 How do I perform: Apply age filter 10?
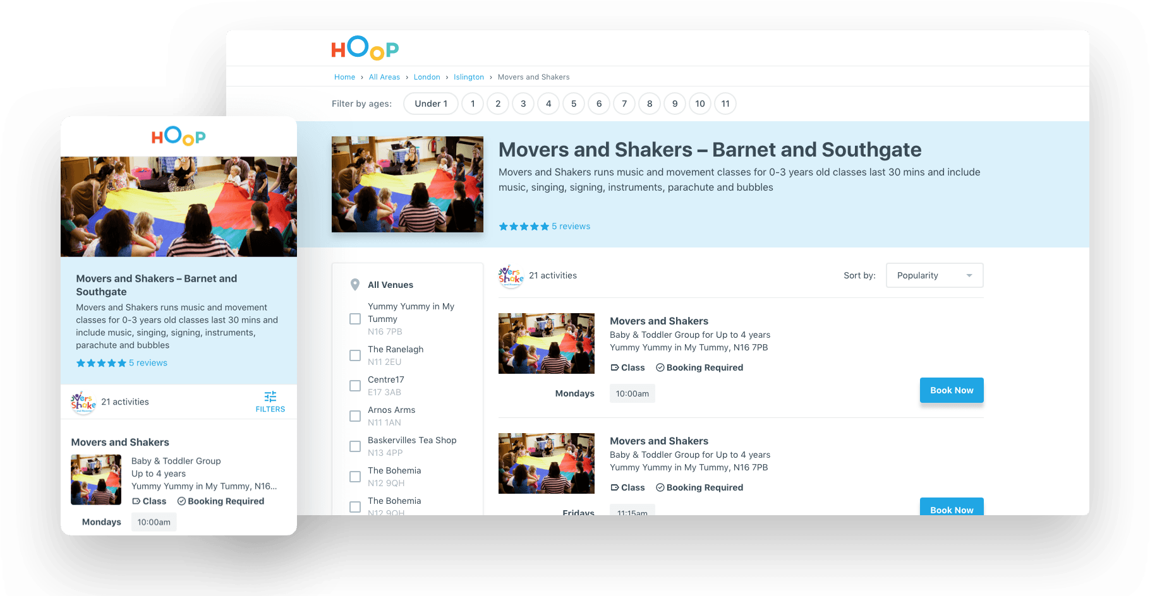click(x=700, y=104)
